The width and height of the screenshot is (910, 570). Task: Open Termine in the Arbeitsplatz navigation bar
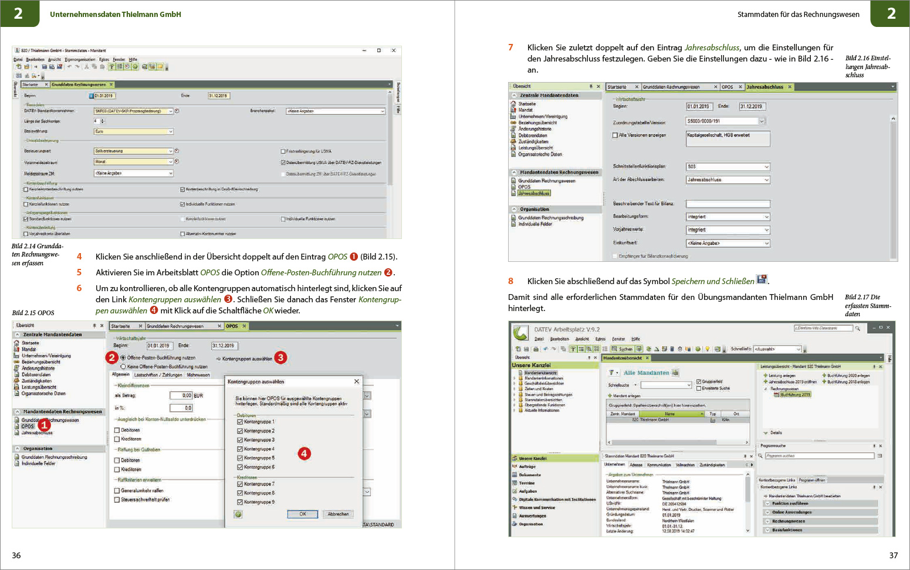[x=526, y=483]
